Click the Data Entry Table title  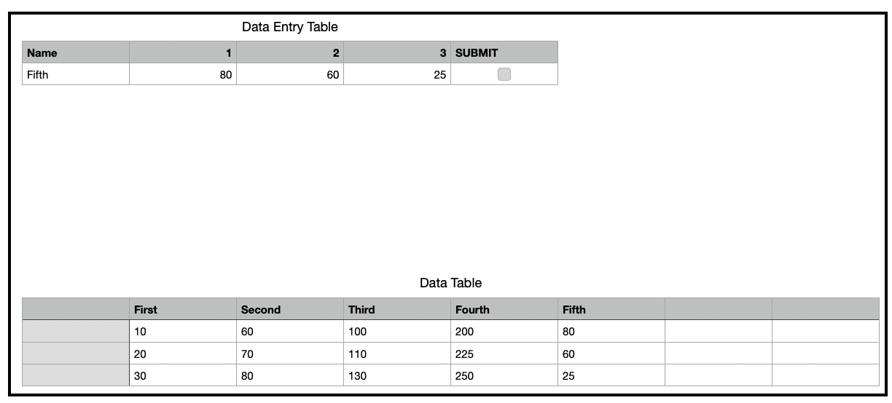point(289,27)
